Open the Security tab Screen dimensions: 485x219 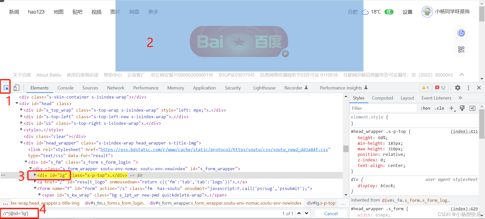(x=233, y=88)
